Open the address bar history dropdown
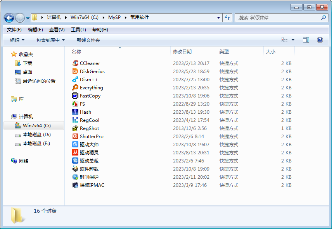Screen dimensions: 332x229 point(218,17)
